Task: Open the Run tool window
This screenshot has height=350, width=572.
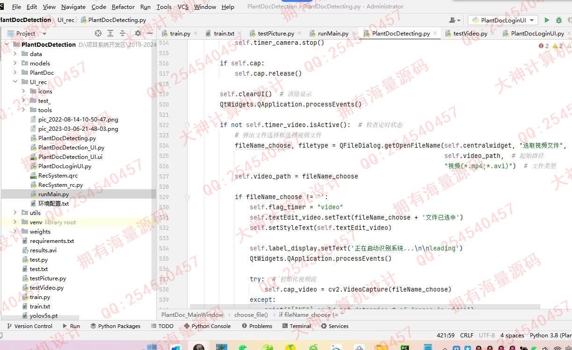Action: pyautogui.click(x=71, y=326)
